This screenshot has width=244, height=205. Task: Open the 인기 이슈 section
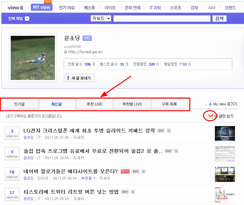[x=67, y=8]
